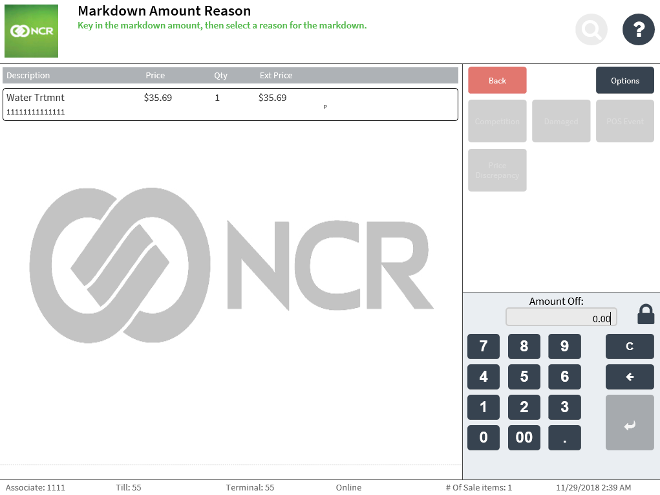Image resolution: width=660 pixels, height=495 pixels.
Task: Open the Options button
Action: (625, 80)
